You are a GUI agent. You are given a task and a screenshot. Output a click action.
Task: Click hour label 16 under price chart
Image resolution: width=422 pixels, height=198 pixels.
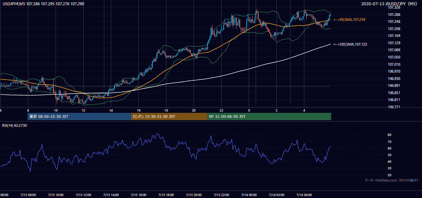139,110
